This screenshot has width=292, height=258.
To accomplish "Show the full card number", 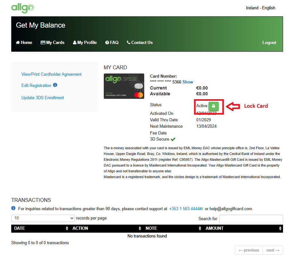I will click(188, 82).
